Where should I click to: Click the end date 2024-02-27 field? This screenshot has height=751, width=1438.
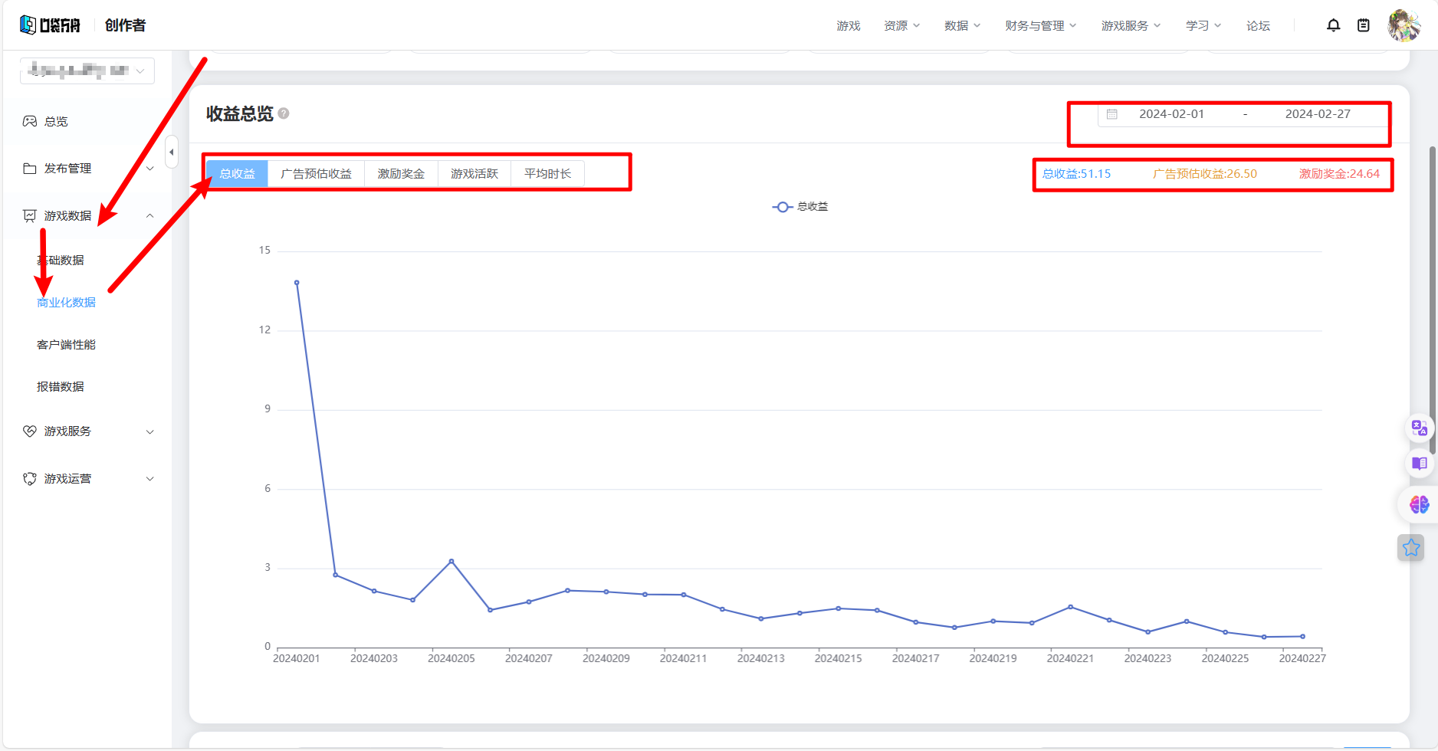[x=1318, y=114]
